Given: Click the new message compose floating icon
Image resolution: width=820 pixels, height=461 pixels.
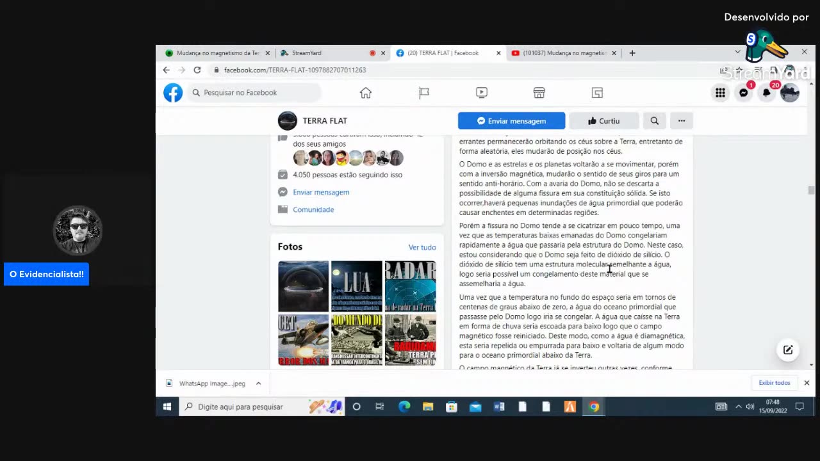Looking at the screenshot, I should pyautogui.click(x=788, y=350).
